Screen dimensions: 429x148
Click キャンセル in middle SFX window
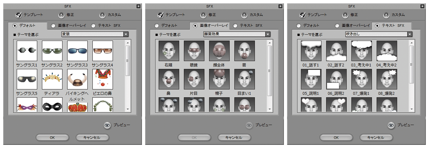pos(234,138)
